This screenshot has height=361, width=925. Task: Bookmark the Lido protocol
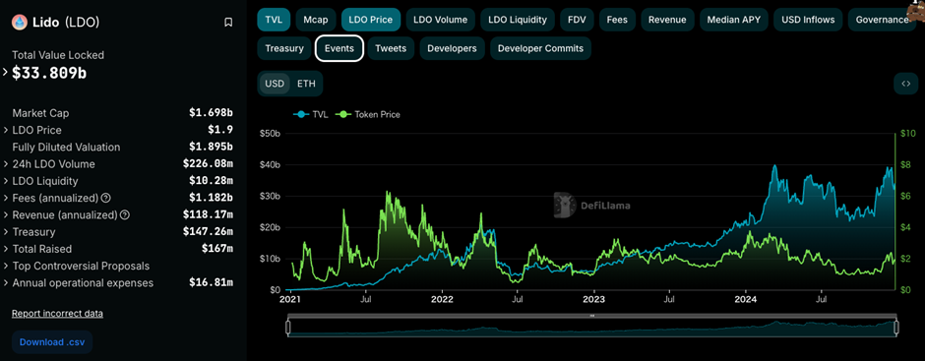coord(228,23)
